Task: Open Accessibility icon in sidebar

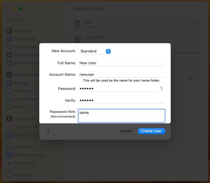Action: click(x=9, y=39)
